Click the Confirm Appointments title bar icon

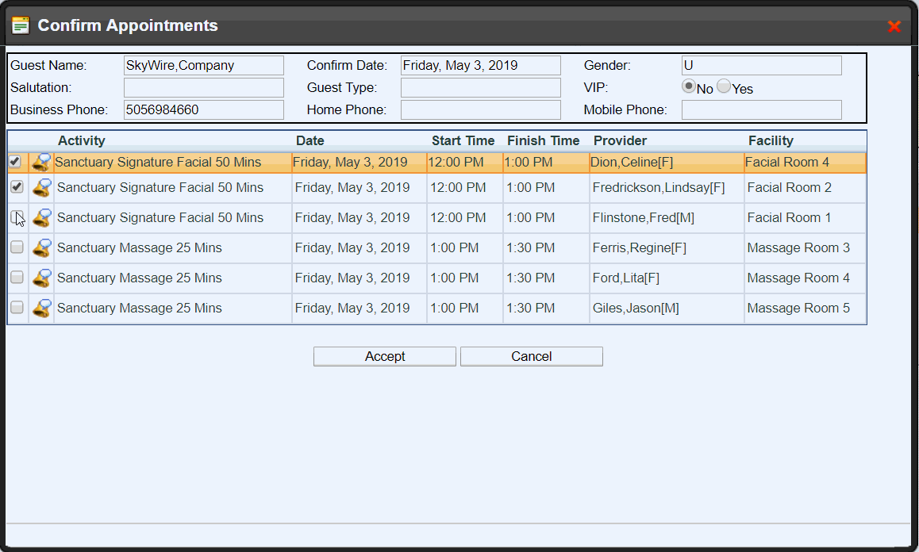click(x=21, y=25)
